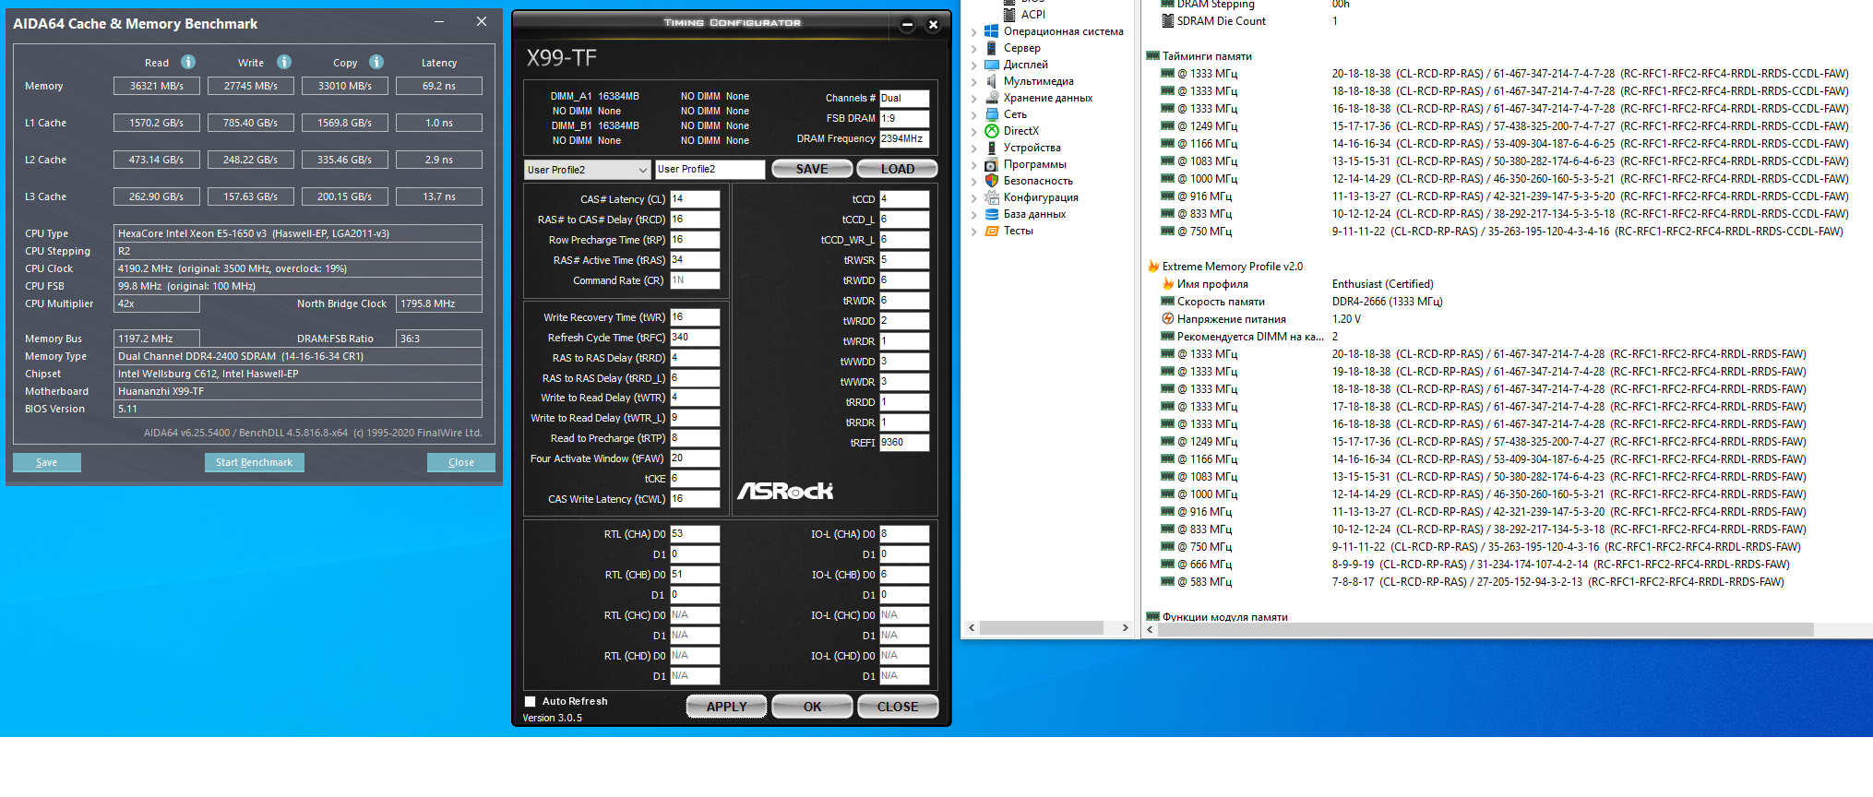Expand the Тесты tree node

[974, 231]
